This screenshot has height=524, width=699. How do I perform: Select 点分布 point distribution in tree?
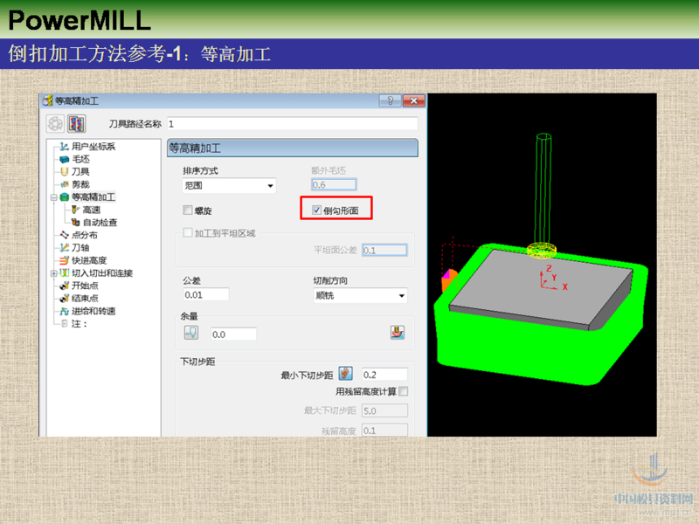[84, 235]
